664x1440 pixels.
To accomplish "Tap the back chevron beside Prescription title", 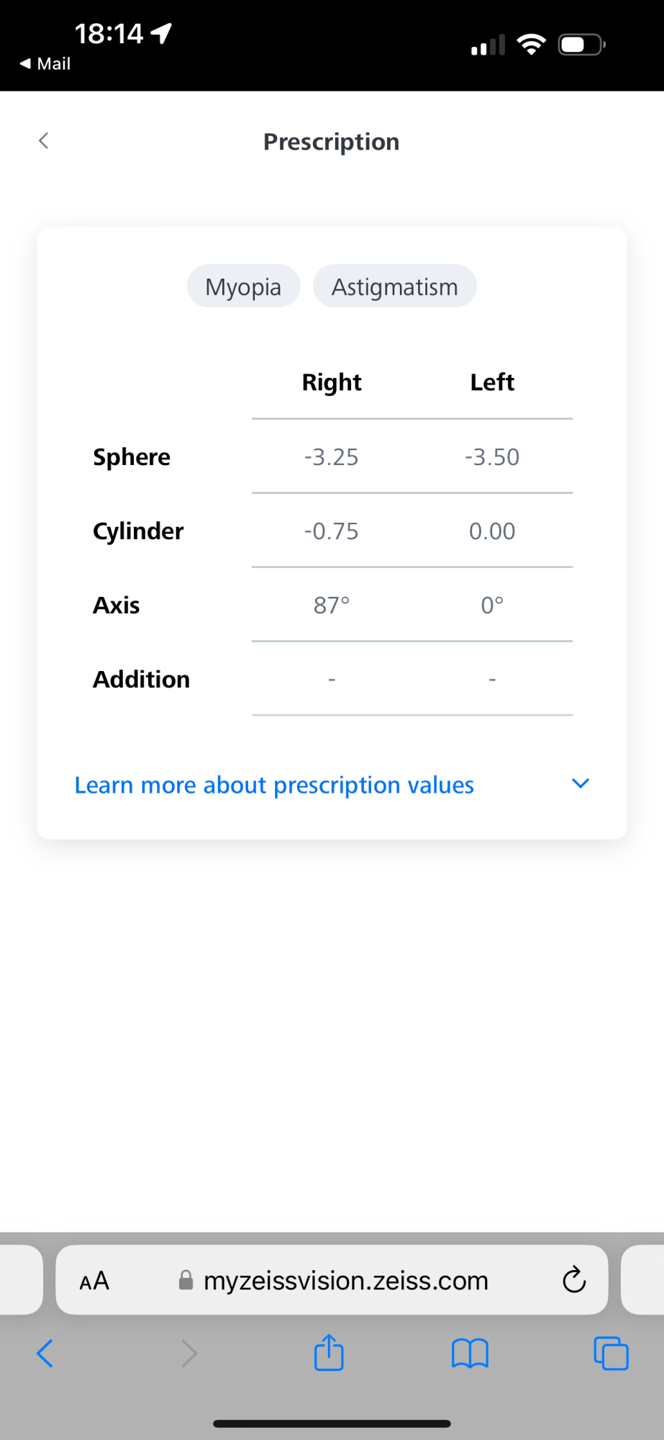I will point(44,140).
